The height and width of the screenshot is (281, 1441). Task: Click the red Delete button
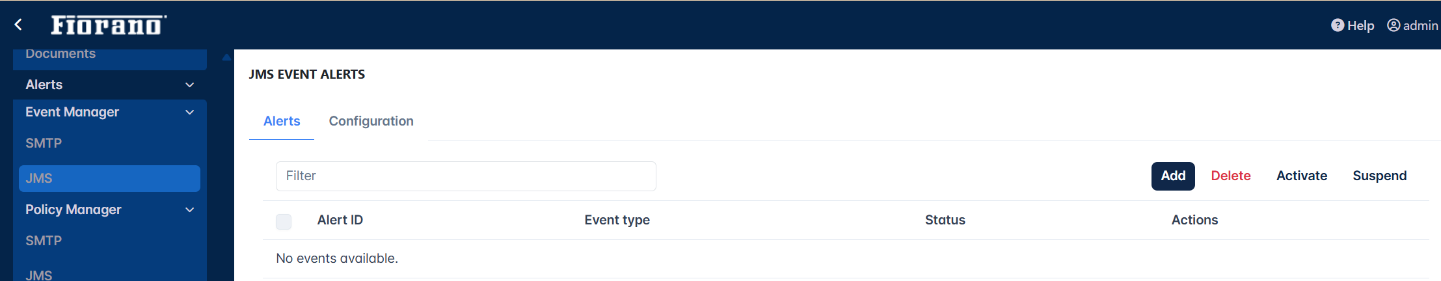coord(1231,176)
